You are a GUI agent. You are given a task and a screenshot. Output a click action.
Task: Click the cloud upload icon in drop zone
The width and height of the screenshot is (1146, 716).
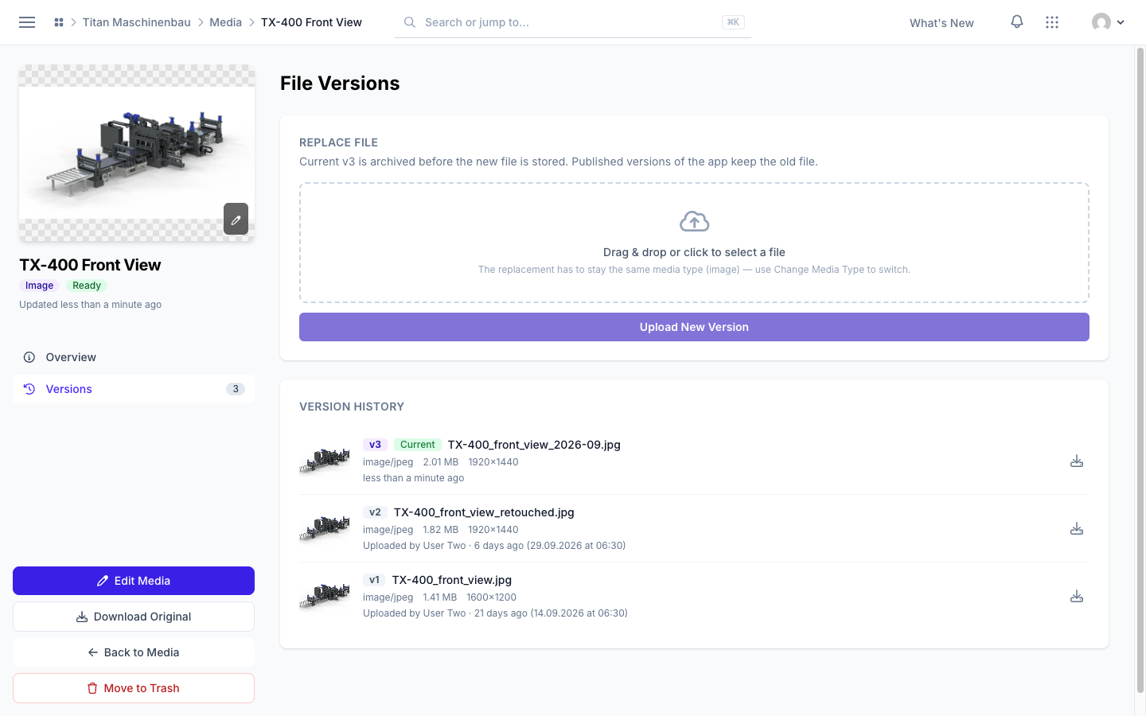695,221
